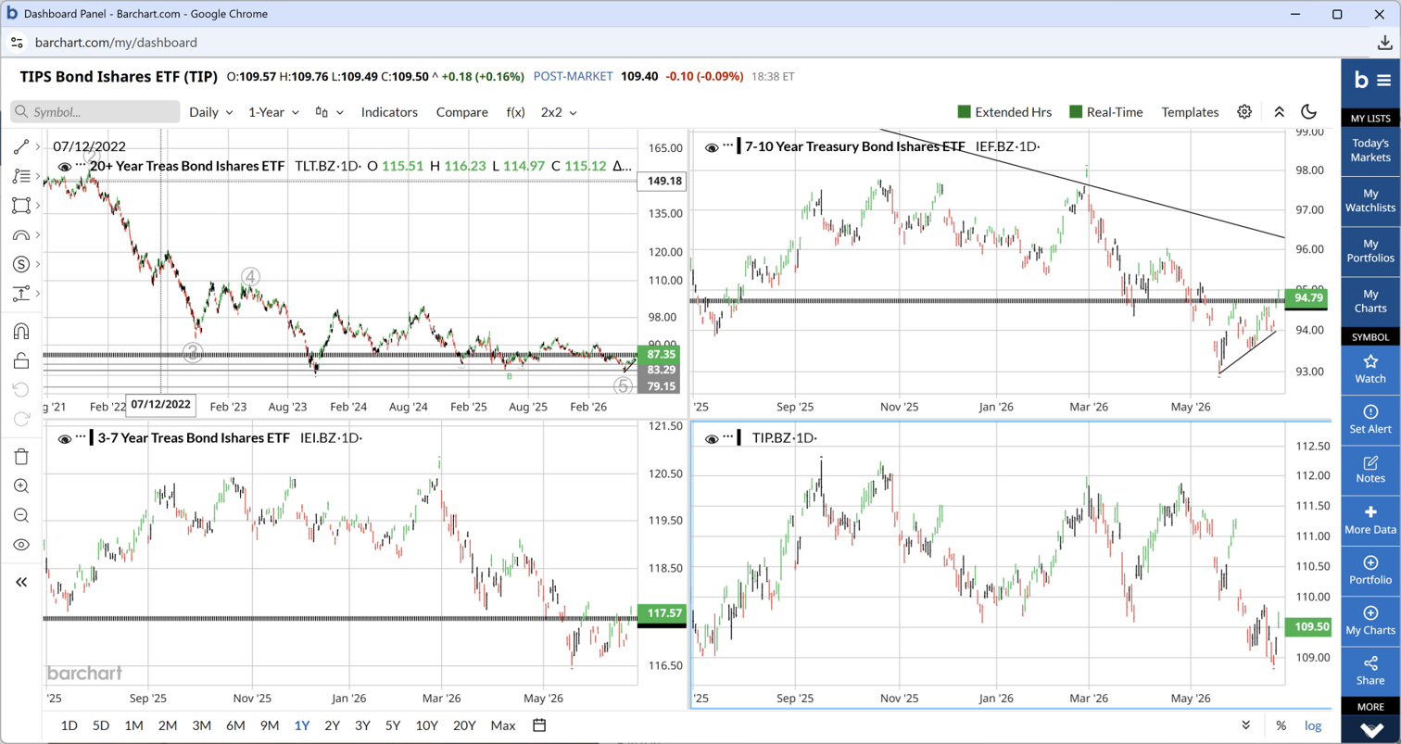This screenshot has width=1401, height=744.
Task: Collapse the drawing toolbar with double chevron
Action: (x=20, y=582)
